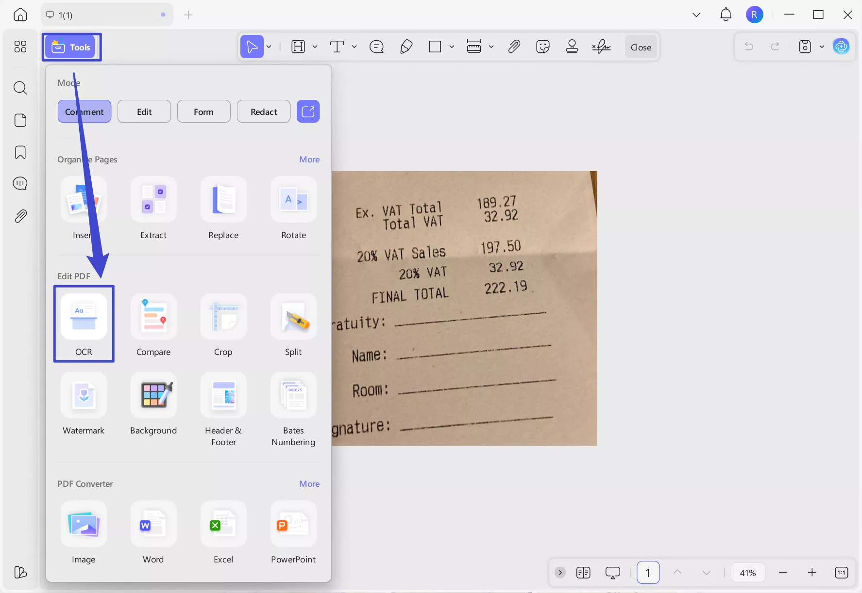Click the 41% zoom level control
This screenshot has height=593, width=862.
pos(748,573)
